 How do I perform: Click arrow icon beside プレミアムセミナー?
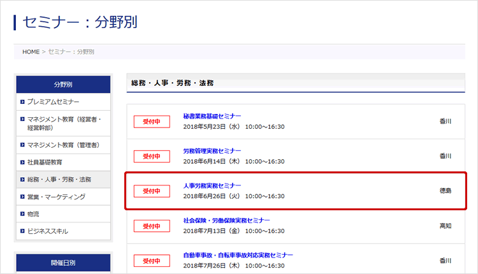(x=22, y=102)
